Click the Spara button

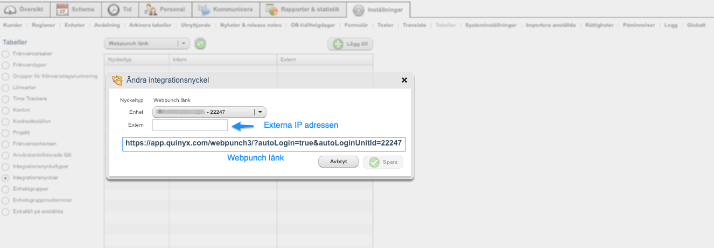(383, 162)
